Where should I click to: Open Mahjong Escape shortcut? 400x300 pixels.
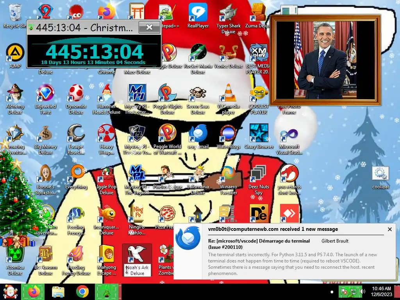tap(106, 260)
